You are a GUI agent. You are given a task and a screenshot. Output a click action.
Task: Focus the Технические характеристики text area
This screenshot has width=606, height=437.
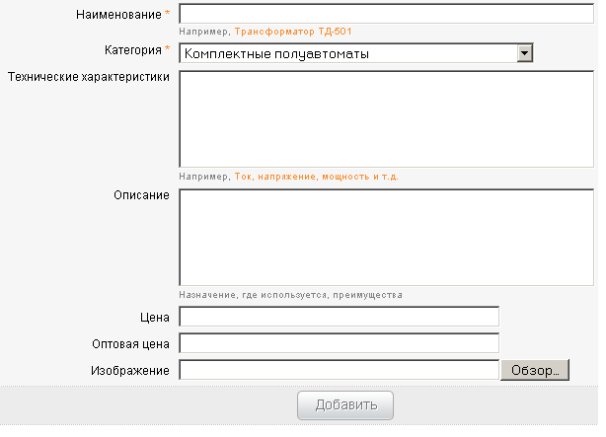point(387,119)
